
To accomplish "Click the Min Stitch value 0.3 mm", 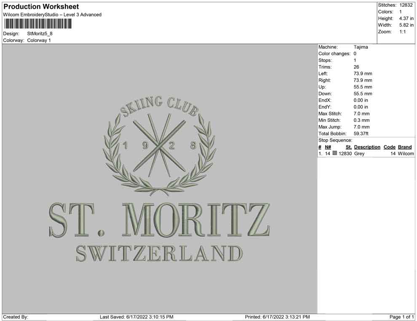I will point(361,120).
